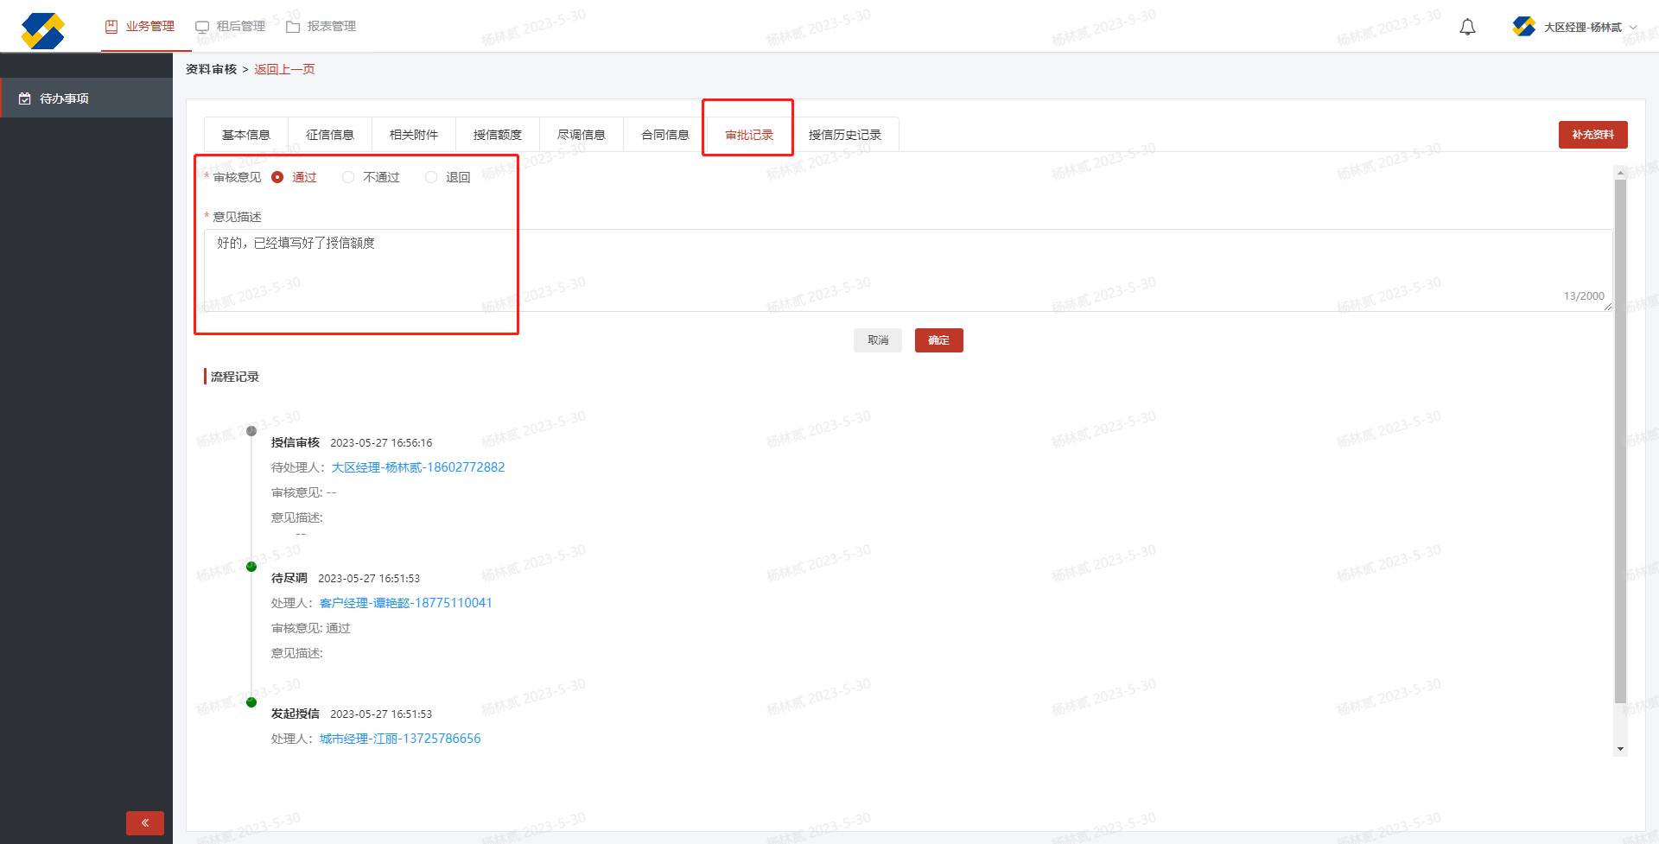
Task: Click scrollbar up arrow in record panel
Action: tap(1620, 173)
